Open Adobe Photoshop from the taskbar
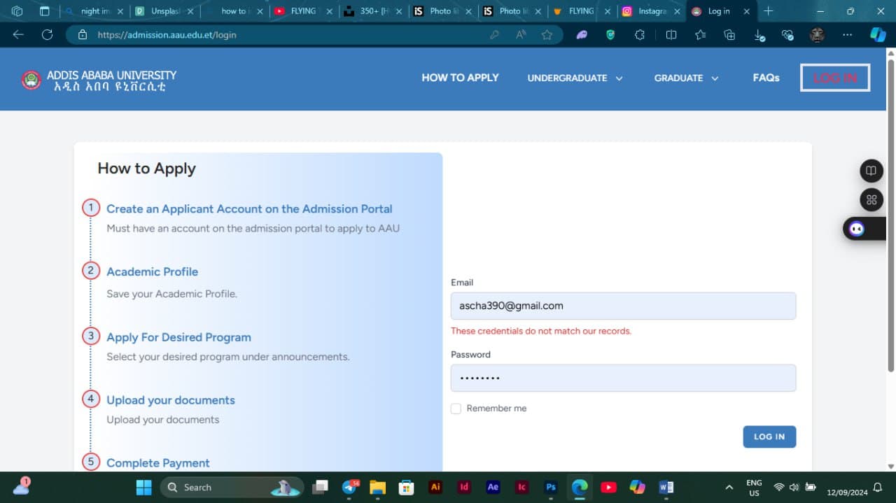The height and width of the screenshot is (503, 896). [x=551, y=487]
